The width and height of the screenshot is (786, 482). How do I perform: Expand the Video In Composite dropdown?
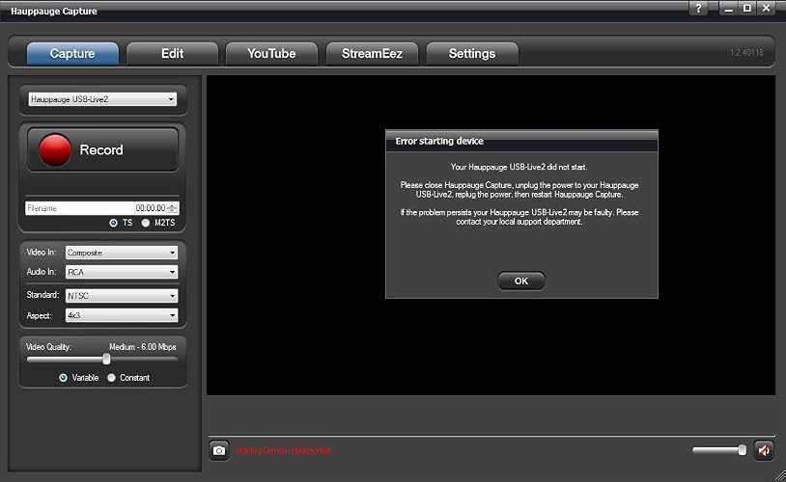122,253
